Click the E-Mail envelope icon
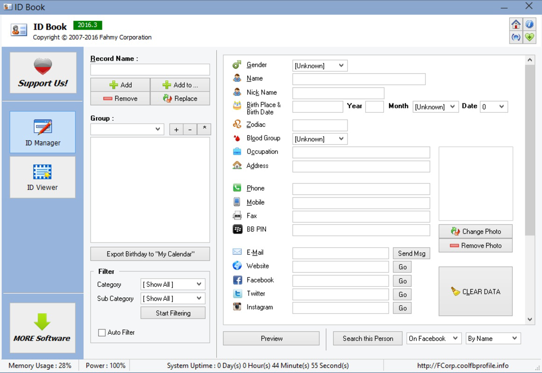 [x=237, y=252]
